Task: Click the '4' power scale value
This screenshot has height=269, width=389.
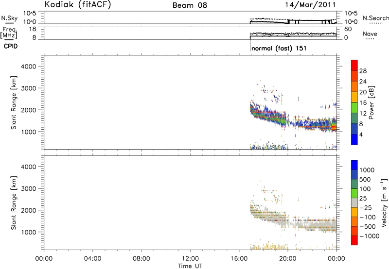Action: (361, 134)
